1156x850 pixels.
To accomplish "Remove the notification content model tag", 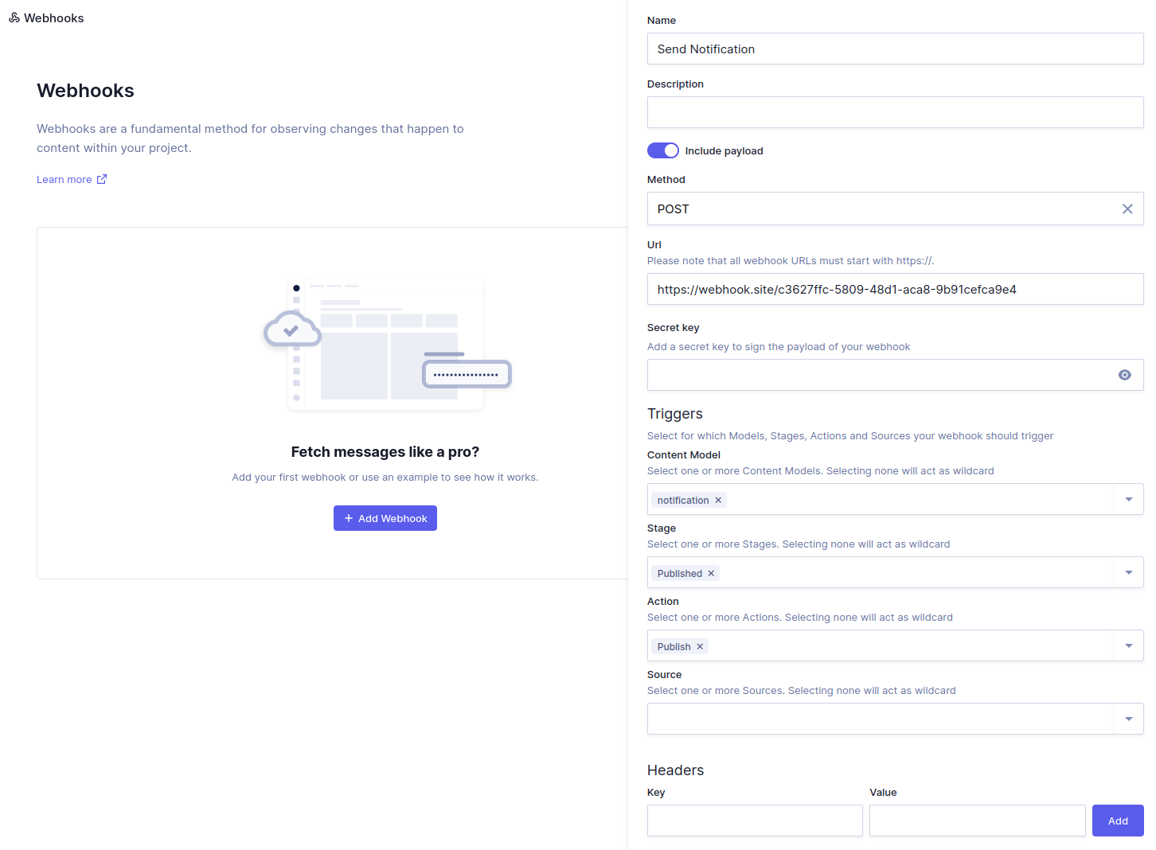I will pos(717,500).
